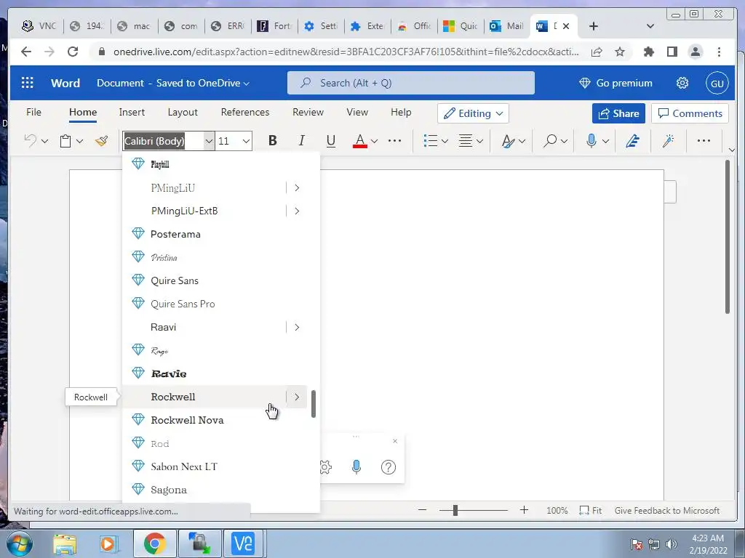The width and height of the screenshot is (745, 558).
Task: Click the Designer wand icon
Action: coord(669,141)
